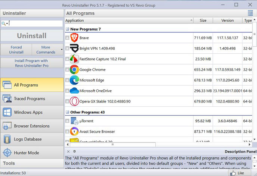The width and height of the screenshot is (257, 176).
Task: Tick the Google Chrome checkbox
Action: tap(67, 69)
